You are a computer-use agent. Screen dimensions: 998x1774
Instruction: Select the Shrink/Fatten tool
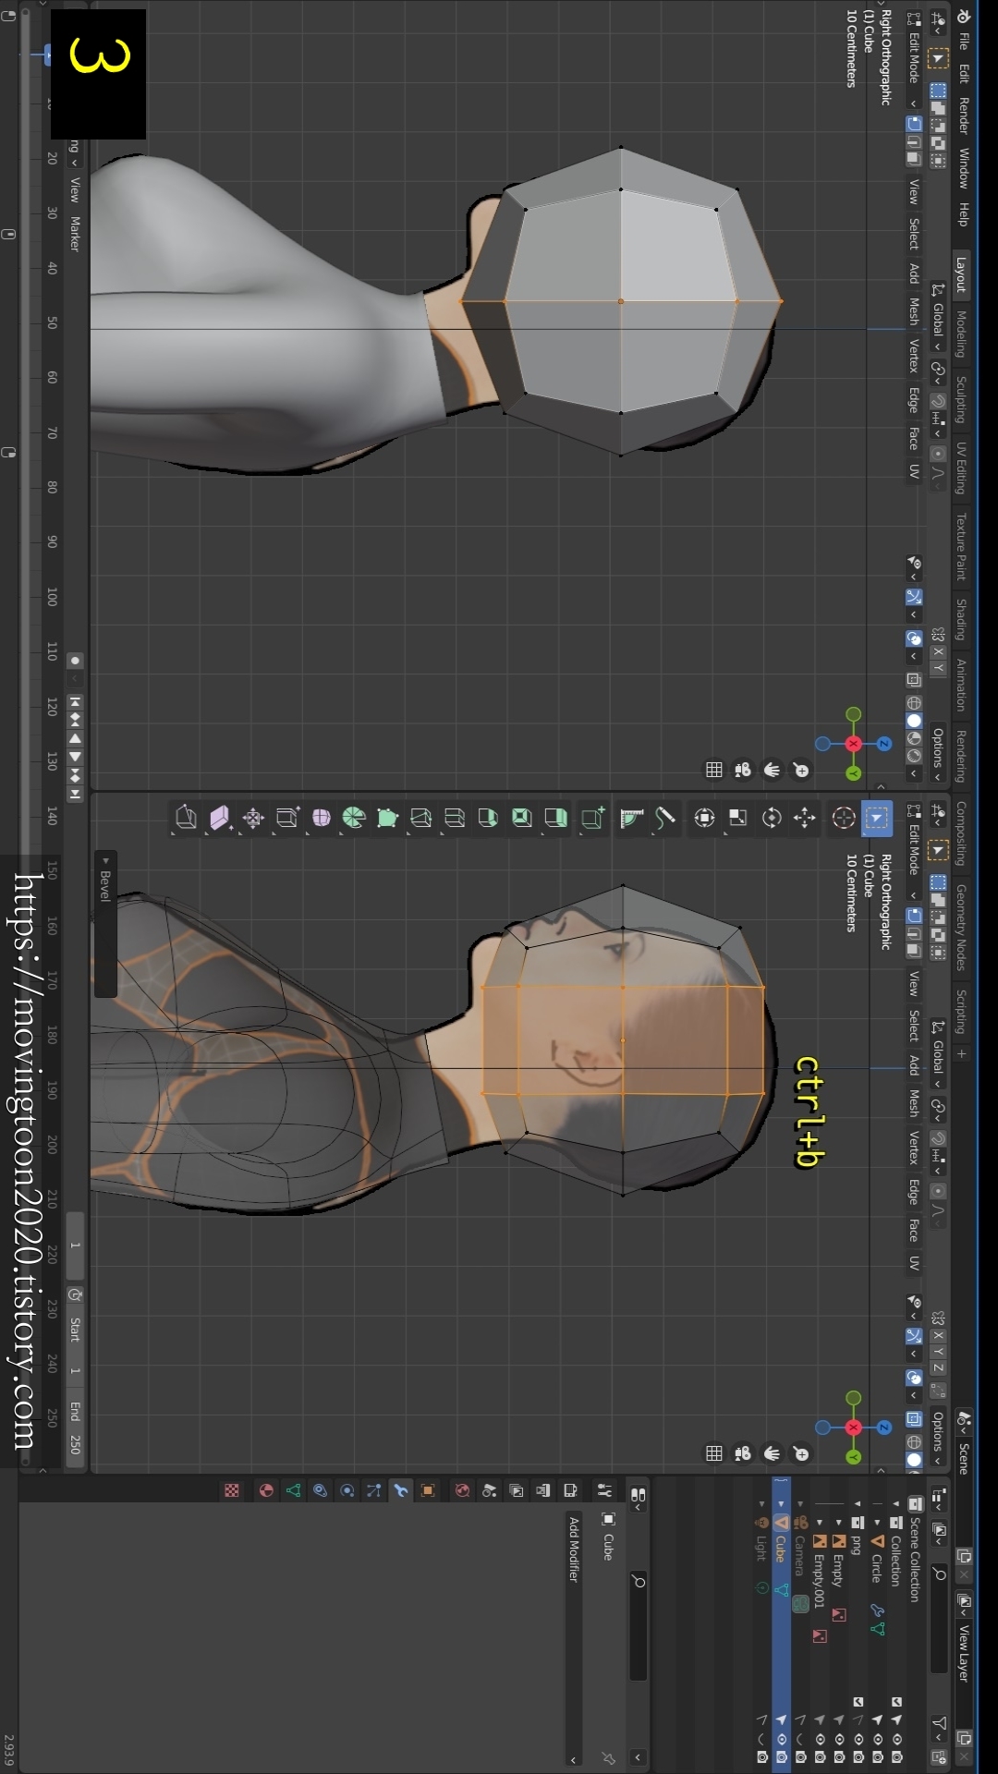[x=253, y=818]
